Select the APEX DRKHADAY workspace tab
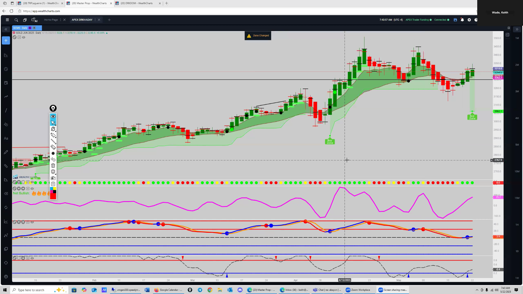This screenshot has height=294, width=523. click(82, 20)
